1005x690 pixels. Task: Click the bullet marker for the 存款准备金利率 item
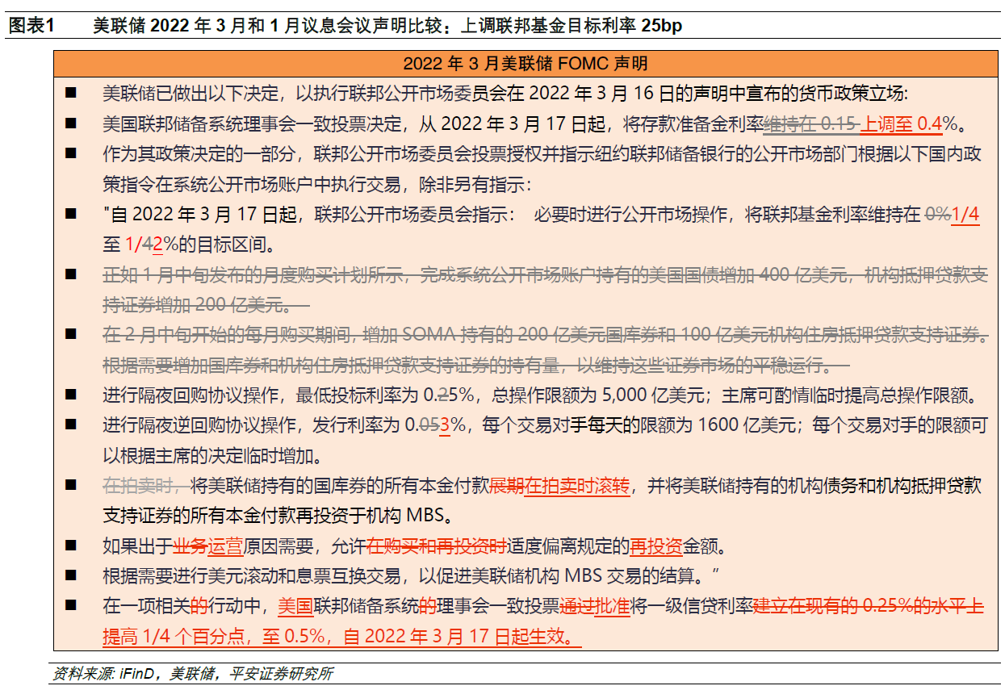(x=73, y=124)
